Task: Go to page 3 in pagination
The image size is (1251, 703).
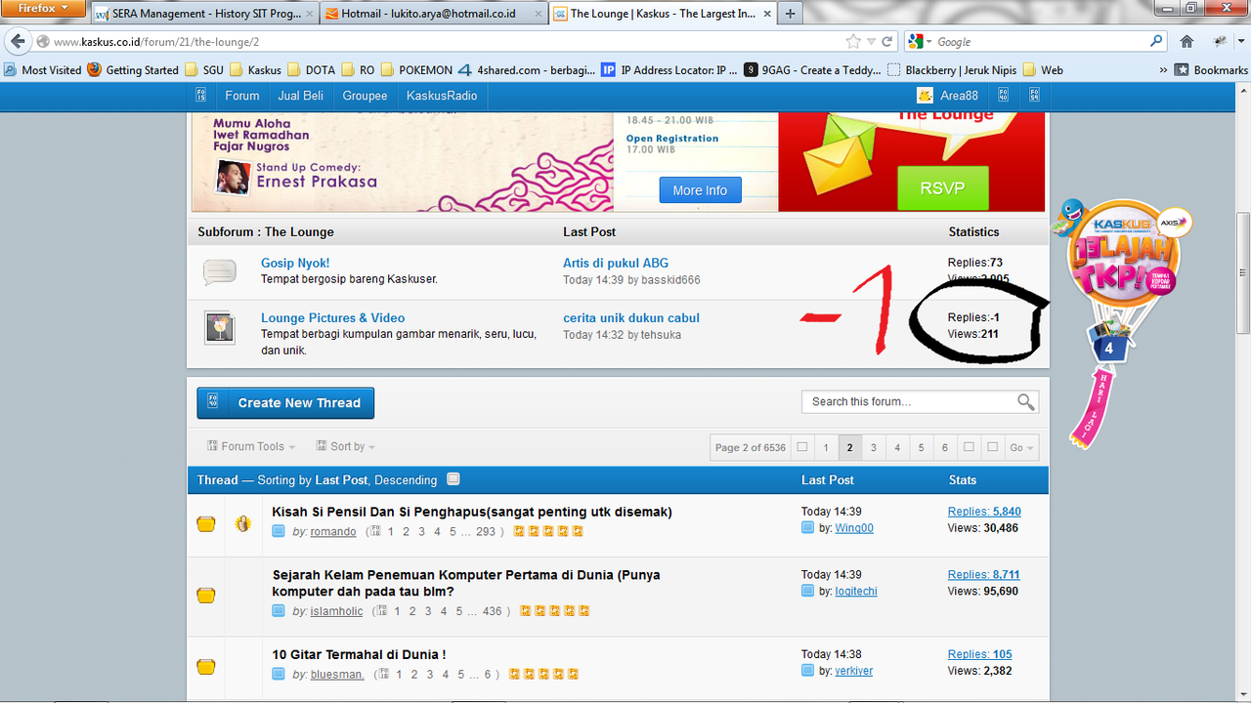Action: coord(874,447)
